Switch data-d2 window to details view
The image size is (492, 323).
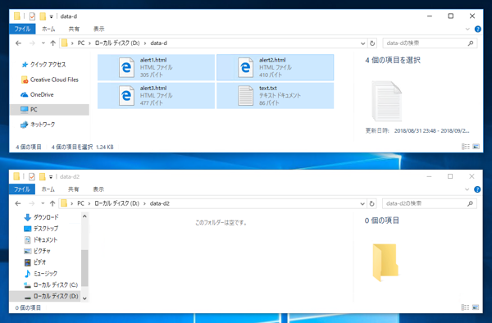point(465,307)
